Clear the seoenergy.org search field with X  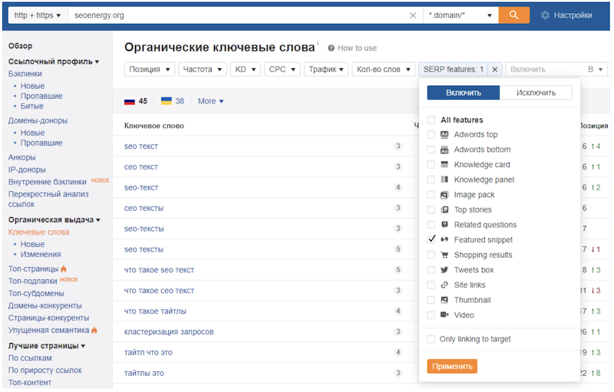click(413, 15)
